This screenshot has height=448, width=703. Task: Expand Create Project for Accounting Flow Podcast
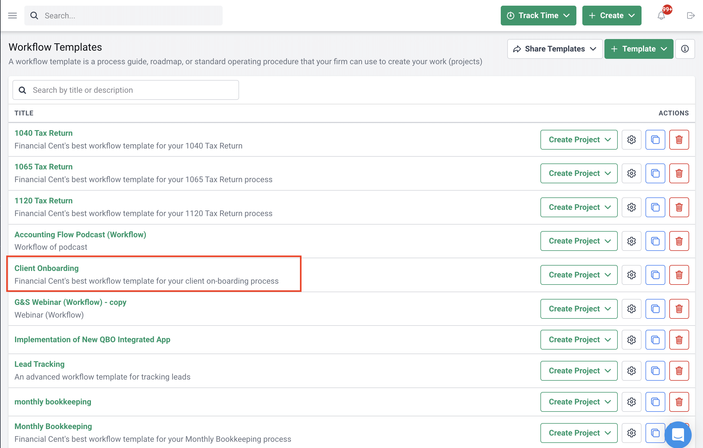pos(579,241)
